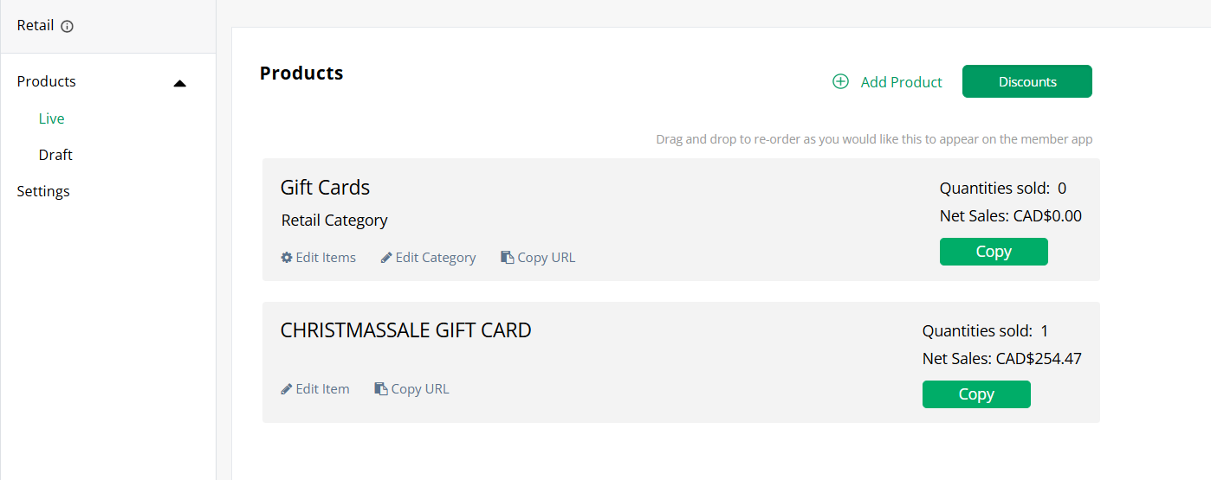Open the Live products view
This screenshot has height=480, width=1211.
52,118
